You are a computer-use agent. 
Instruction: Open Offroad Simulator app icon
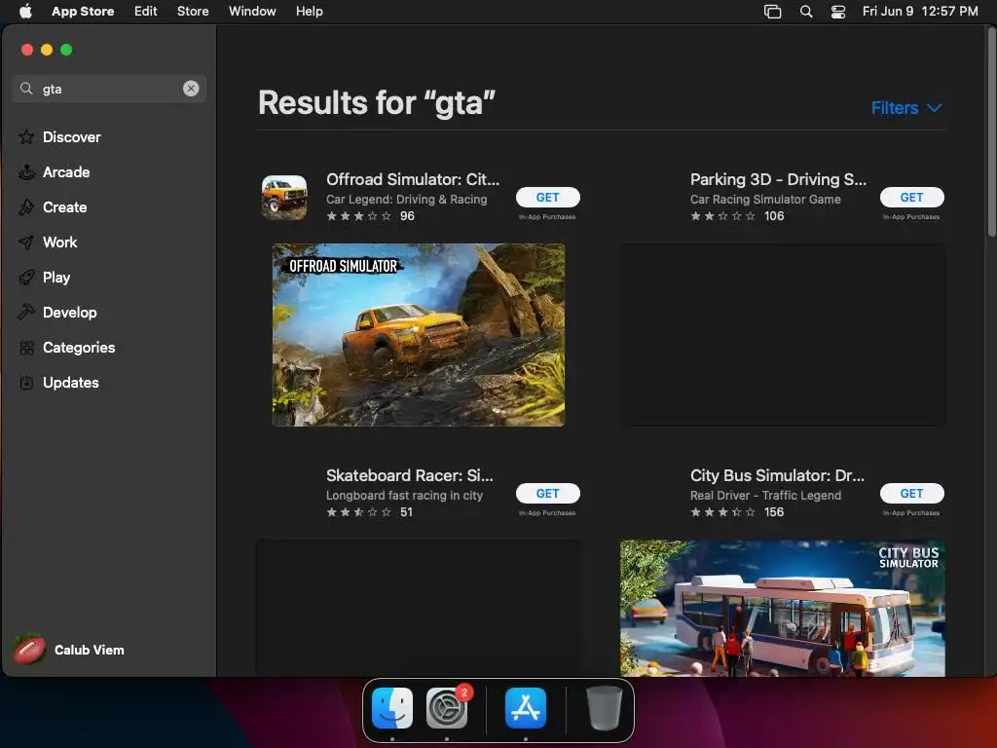pos(284,197)
